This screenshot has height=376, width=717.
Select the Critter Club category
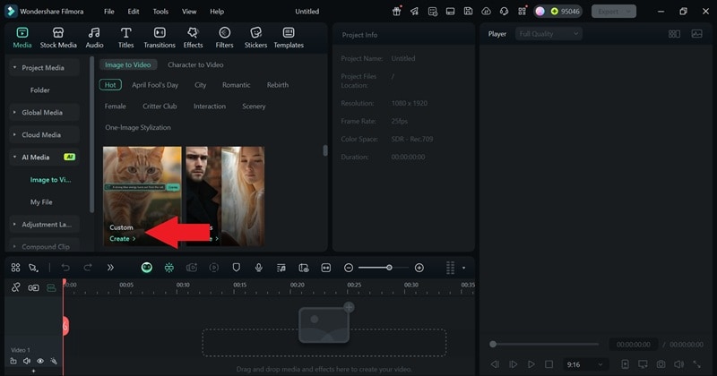pos(160,106)
